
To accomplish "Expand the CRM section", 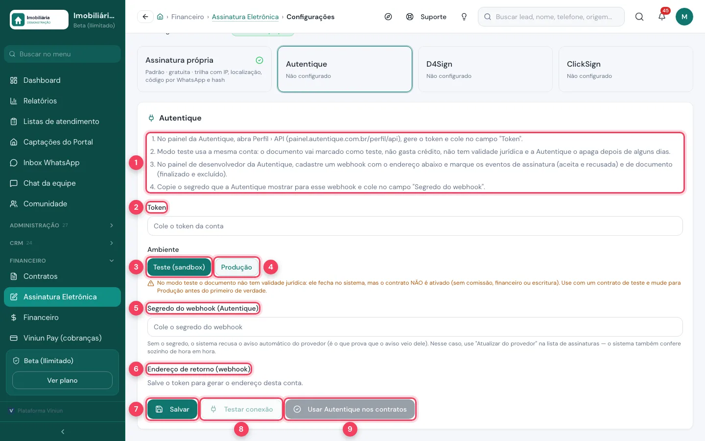I will 62,243.
